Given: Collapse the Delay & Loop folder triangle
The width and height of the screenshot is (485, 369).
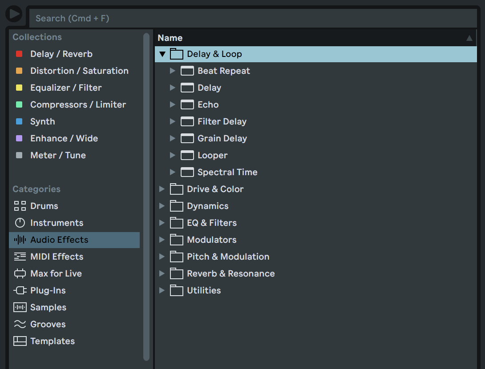Looking at the screenshot, I should click(x=162, y=54).
